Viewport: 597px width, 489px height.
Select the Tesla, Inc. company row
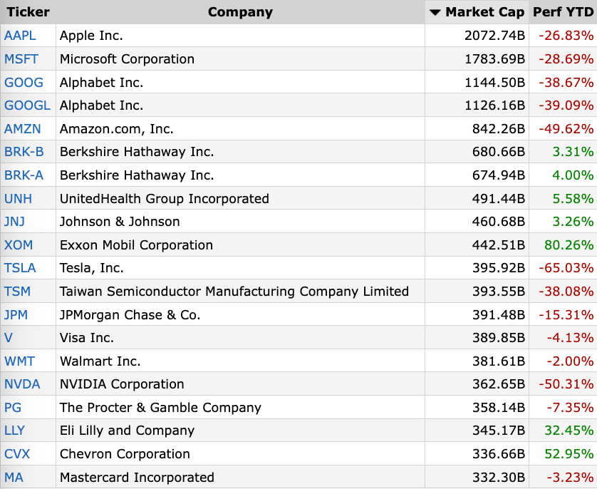(x=298, y=268)
